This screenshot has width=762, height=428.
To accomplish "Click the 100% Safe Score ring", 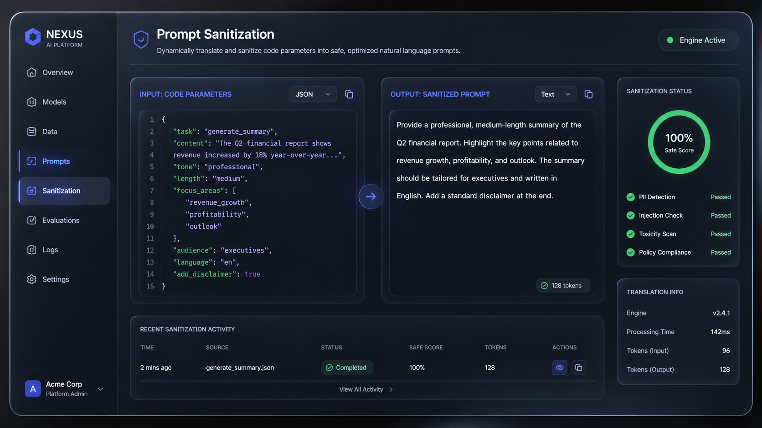I will pyautogui.click(x=679, y=142).
